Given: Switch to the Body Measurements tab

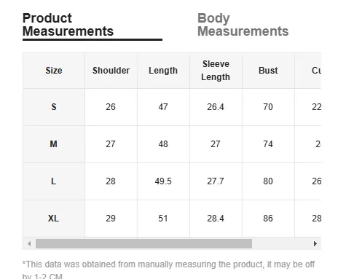Looking at the screenshot, I should [x=243, y=25].
